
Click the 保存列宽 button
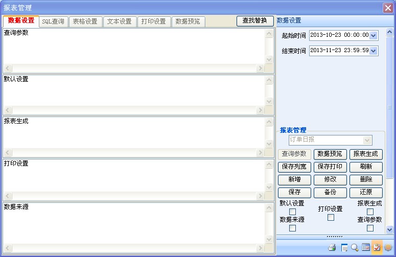click(294, 167)
